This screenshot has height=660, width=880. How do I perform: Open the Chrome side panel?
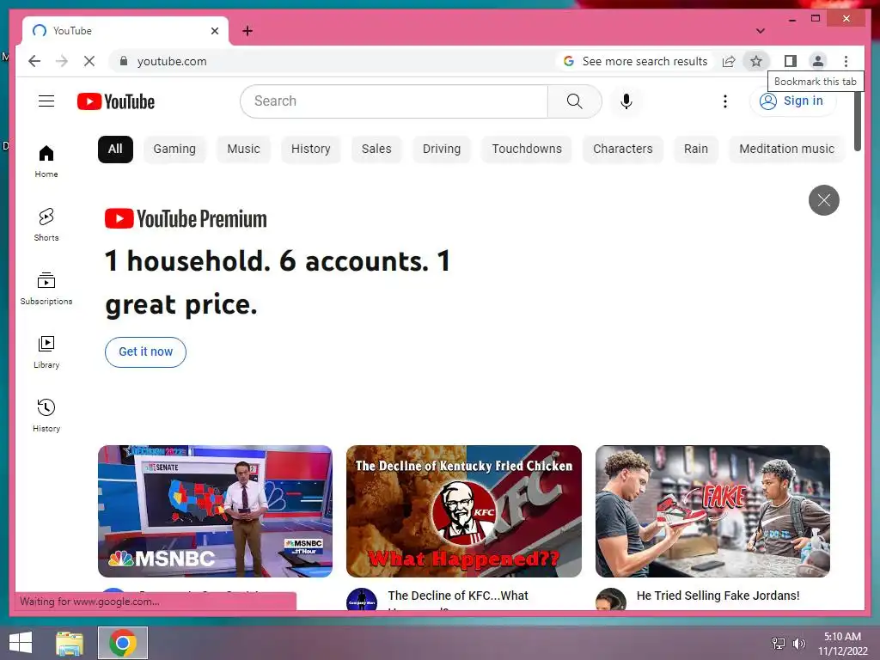[791, 61]
